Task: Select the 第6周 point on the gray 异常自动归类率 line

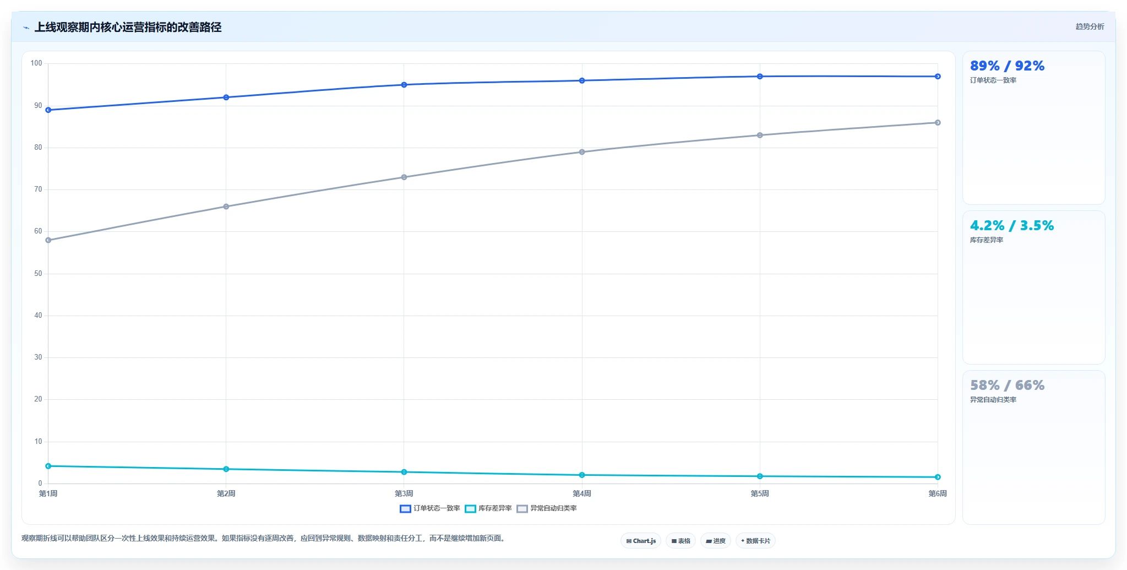Action: tap(938, 123)
